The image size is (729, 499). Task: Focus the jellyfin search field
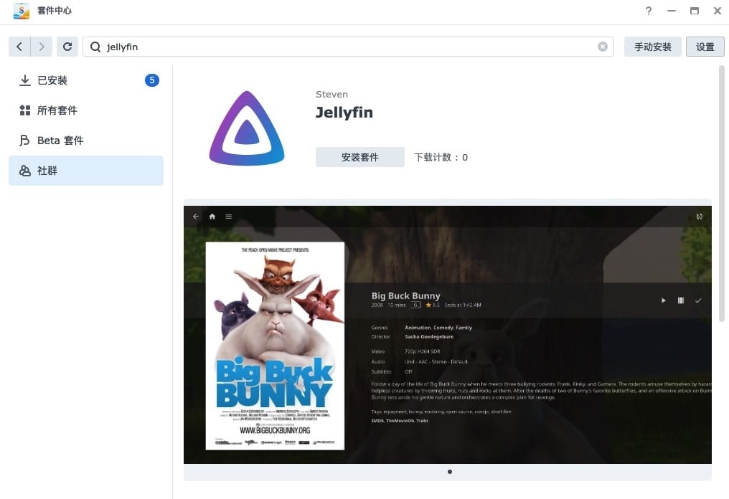[348, 47]
